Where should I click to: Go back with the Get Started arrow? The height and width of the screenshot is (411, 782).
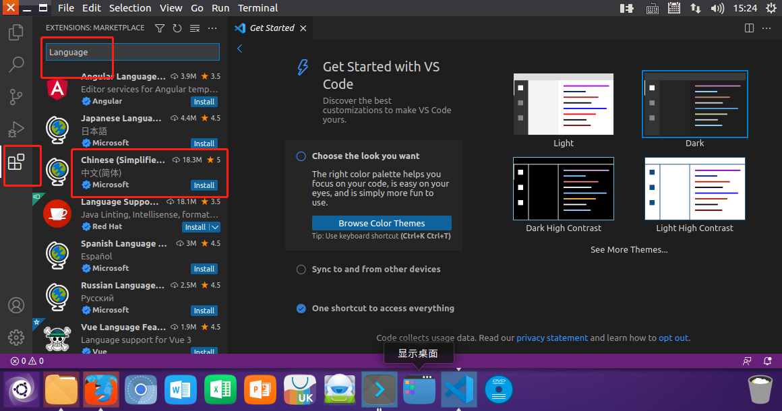240,49
